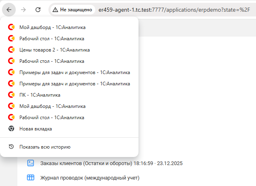Viewport: 256px width, 186px height.
Task: Click the 1C icon beside "ПК" entry
Action: [11, 95]
